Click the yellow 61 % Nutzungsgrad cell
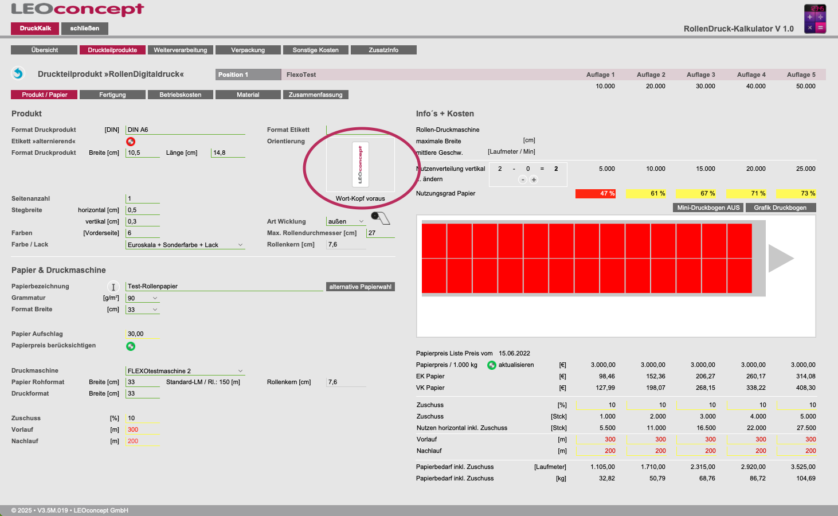838x516 pixels. coord(646,193)
